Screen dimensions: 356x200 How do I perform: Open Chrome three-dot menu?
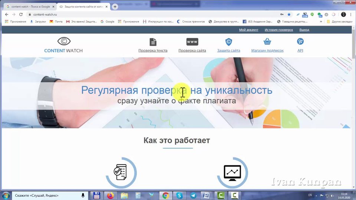pyautogui.click(x=351, y=14)
